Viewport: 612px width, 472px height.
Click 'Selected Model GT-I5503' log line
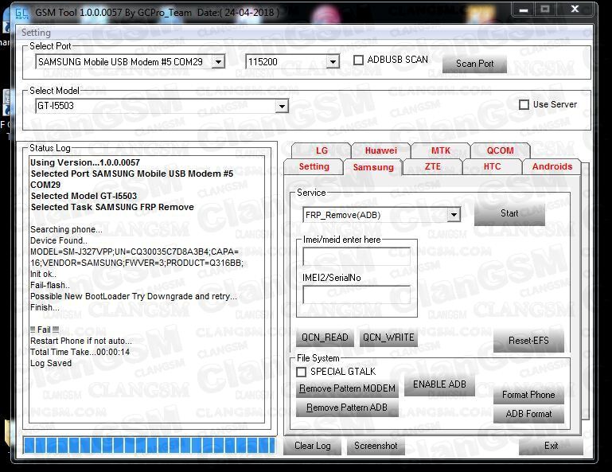tap(84, 196)
